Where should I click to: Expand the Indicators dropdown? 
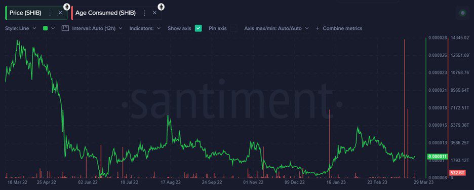click(145, 28)
